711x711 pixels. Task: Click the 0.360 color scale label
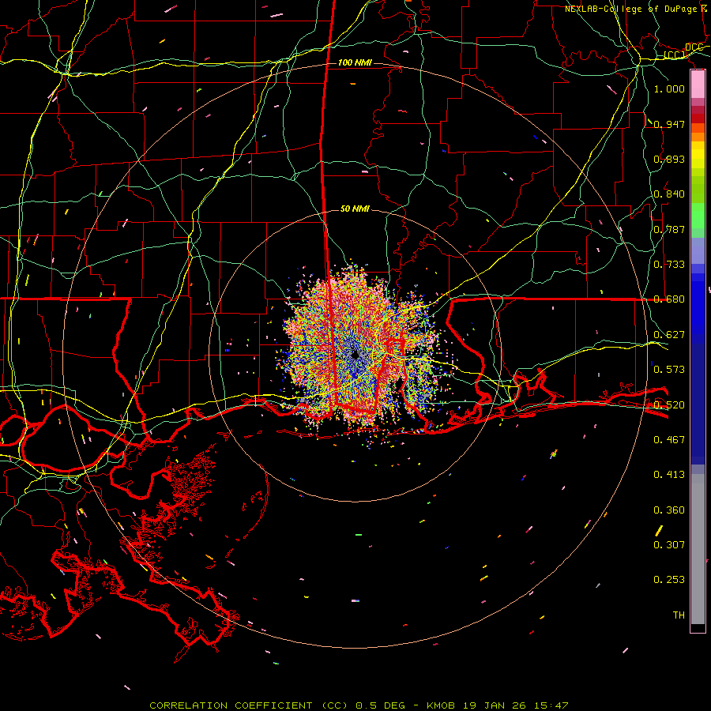pos(669,510)
